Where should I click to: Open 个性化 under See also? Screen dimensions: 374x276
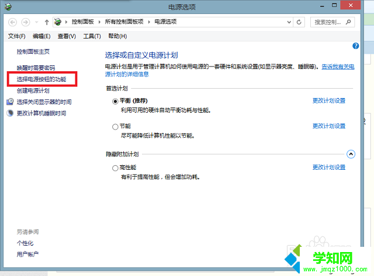[25, 243]
